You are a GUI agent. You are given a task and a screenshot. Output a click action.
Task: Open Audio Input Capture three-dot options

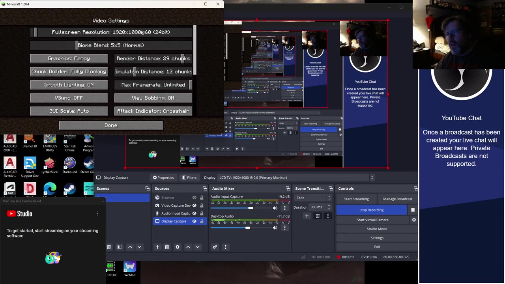tap(285, 208)
